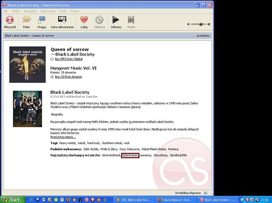Switch to nasza-klasa.pl Firefox taskbar window

[176, 200]
